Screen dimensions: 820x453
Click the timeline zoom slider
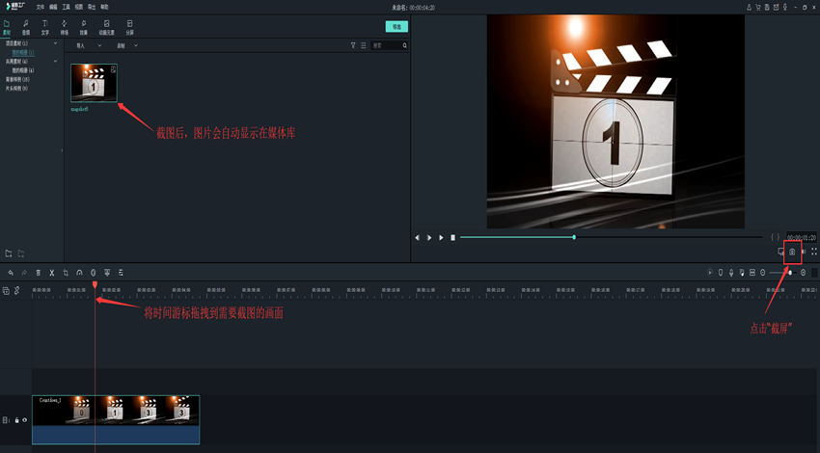pyautogui.click(x=783, y=273)
